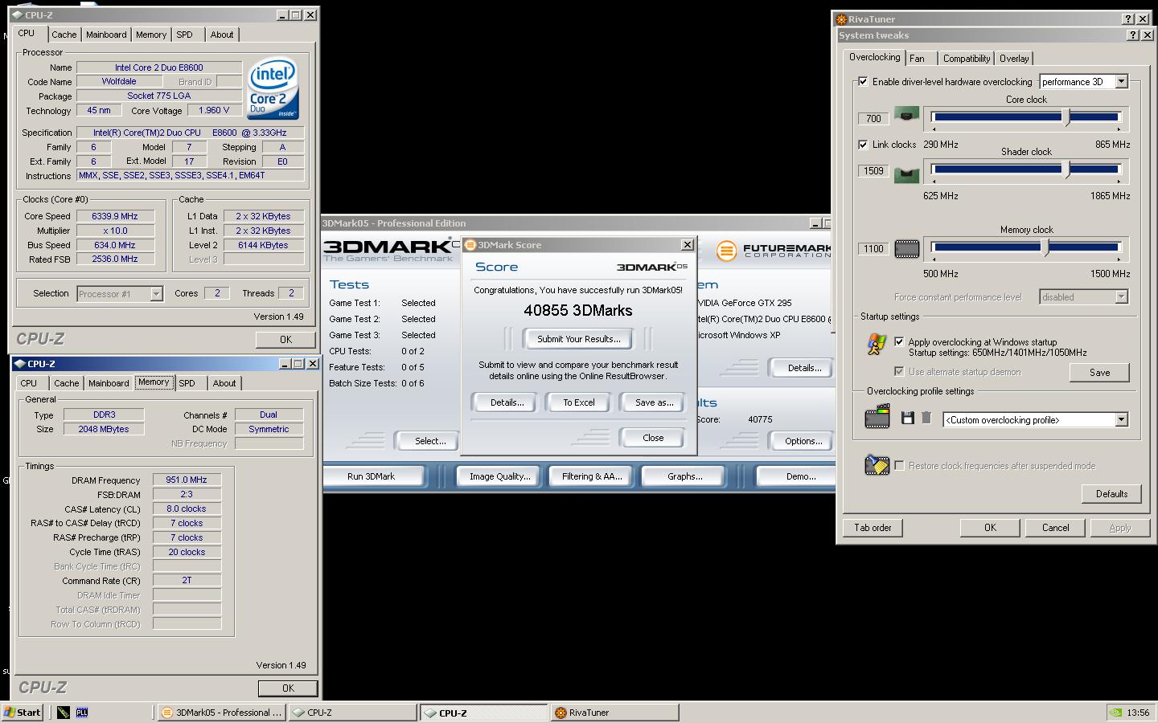Open CPU-Z Processor #1 selection dropdown
The width and height of the screenshot is (1158, 723).
[x=156, y=294]
